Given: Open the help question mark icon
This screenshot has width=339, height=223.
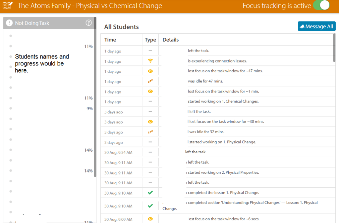Looking at the screenshot, I should point(88,23).
